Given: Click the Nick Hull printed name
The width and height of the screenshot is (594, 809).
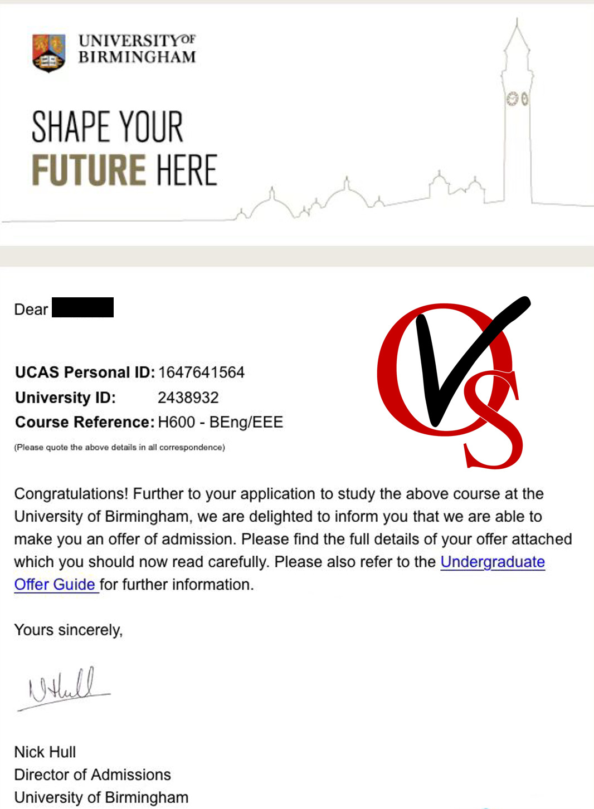Looking at the screenshot, I should click(x=45, y=752).
